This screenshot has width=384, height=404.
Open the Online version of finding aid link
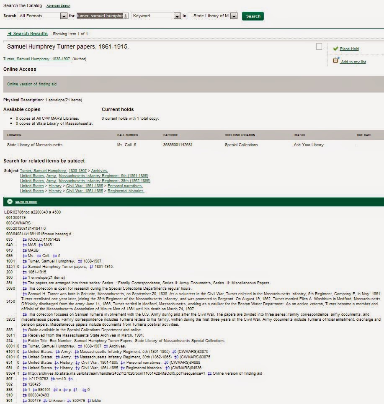pyautogui.click(x=32, y=84)
